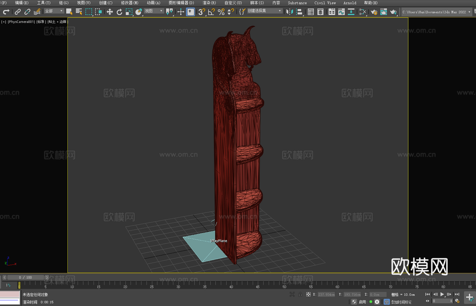Click frame 50 on the timeline
Image resolution: width=476 pixels, height=306 pixels.
tap(284, 284)
